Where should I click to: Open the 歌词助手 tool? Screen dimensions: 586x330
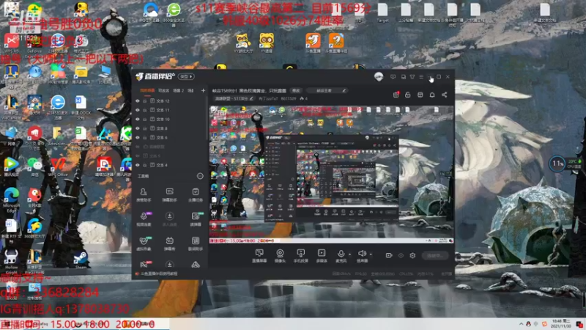[196, 243]
